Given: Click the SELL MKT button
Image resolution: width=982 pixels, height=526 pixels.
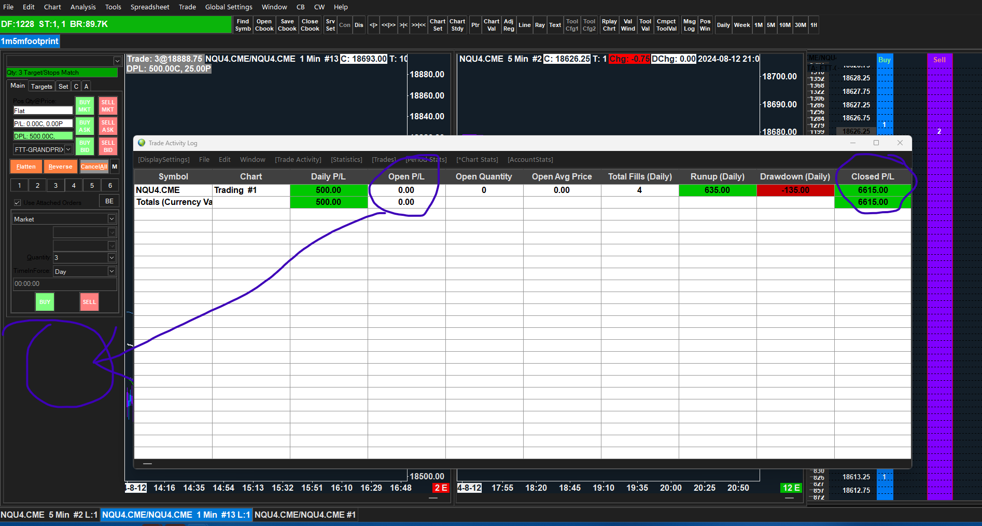Looking at the screenshot, I should pos(108,106).
